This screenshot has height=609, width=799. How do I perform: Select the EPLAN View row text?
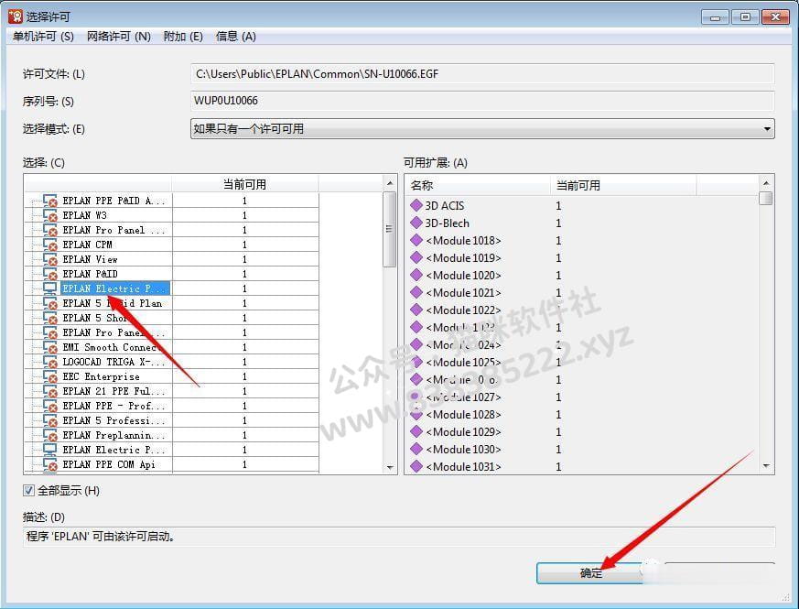coord(90,259)
